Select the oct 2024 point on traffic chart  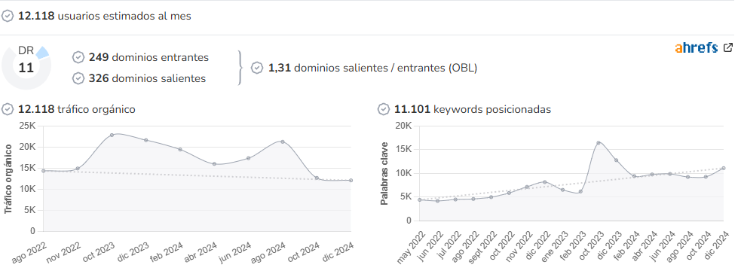pos(317,178)
